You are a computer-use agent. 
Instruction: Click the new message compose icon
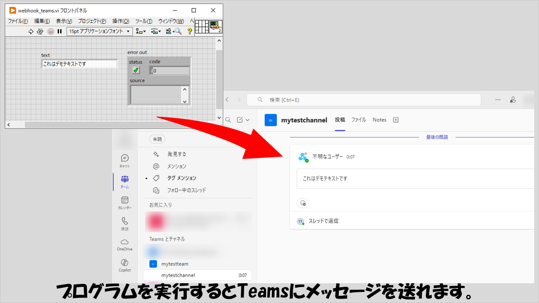[240, 120]
